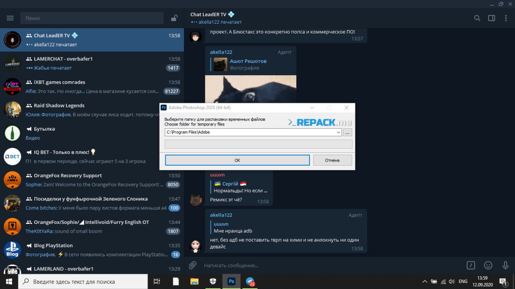Open the emoji smiley picker
This screenshot has height=289, width=515.
(x=488, y=265)
